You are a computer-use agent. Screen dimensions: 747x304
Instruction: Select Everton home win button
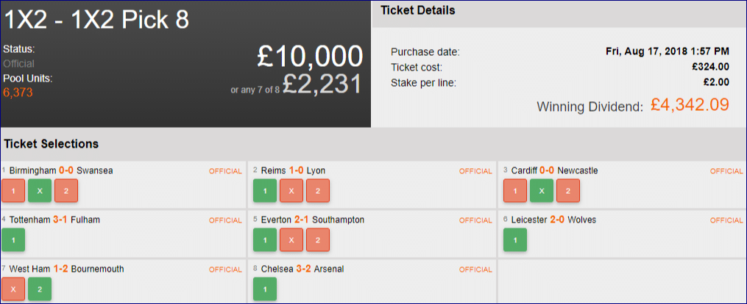[x=265, y=239]
